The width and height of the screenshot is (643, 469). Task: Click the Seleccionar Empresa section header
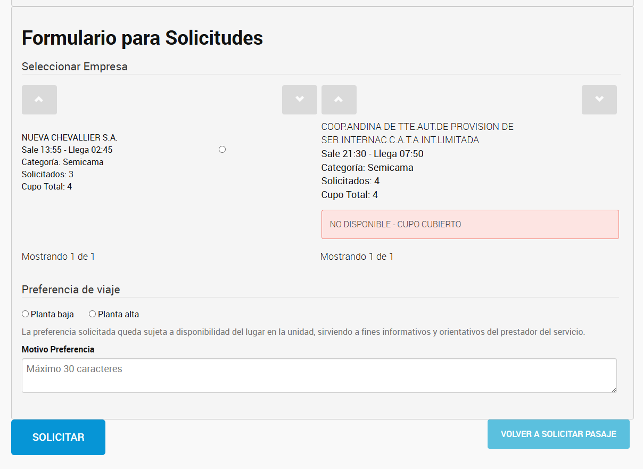pos(74,66)
